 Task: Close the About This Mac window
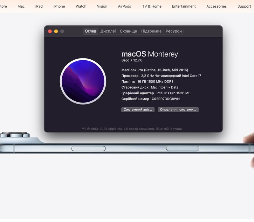[x=50, y=31]
